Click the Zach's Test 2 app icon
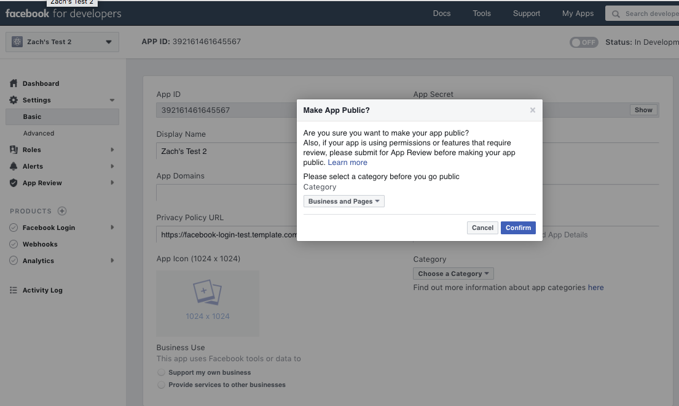This screenshot has height=406, width=679. (x=17, y=42)
